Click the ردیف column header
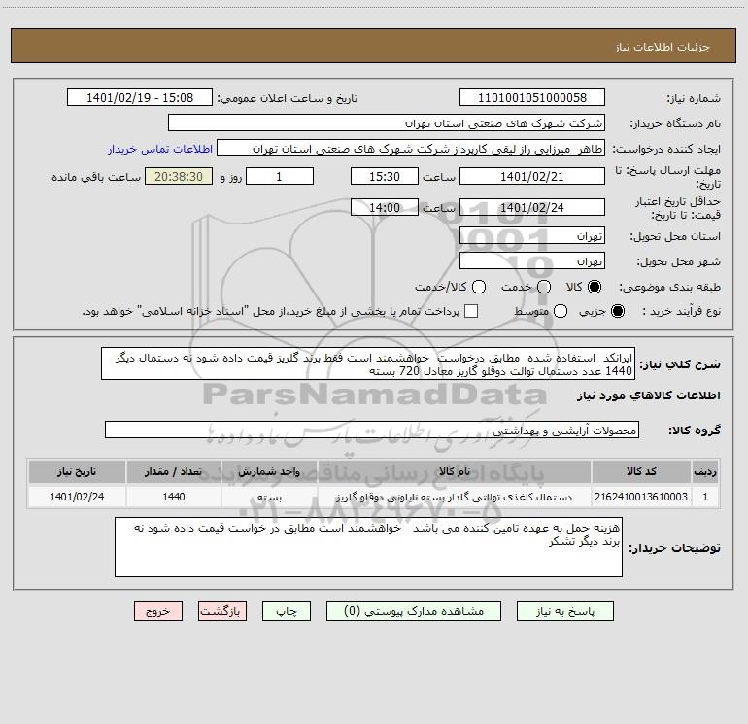748x724 pixels. click(x=705, y=471)
